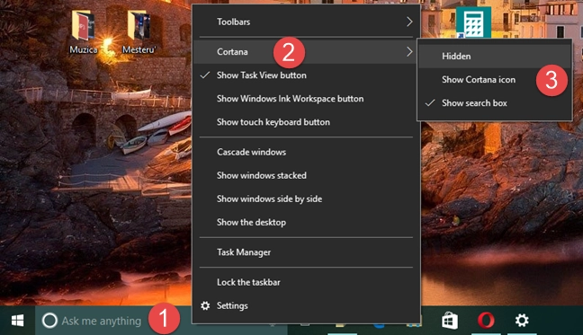Launch Opera browser from the taskbar
Image resolution: width=583 pixels, height=335 pixels.
tap(486, 321)
